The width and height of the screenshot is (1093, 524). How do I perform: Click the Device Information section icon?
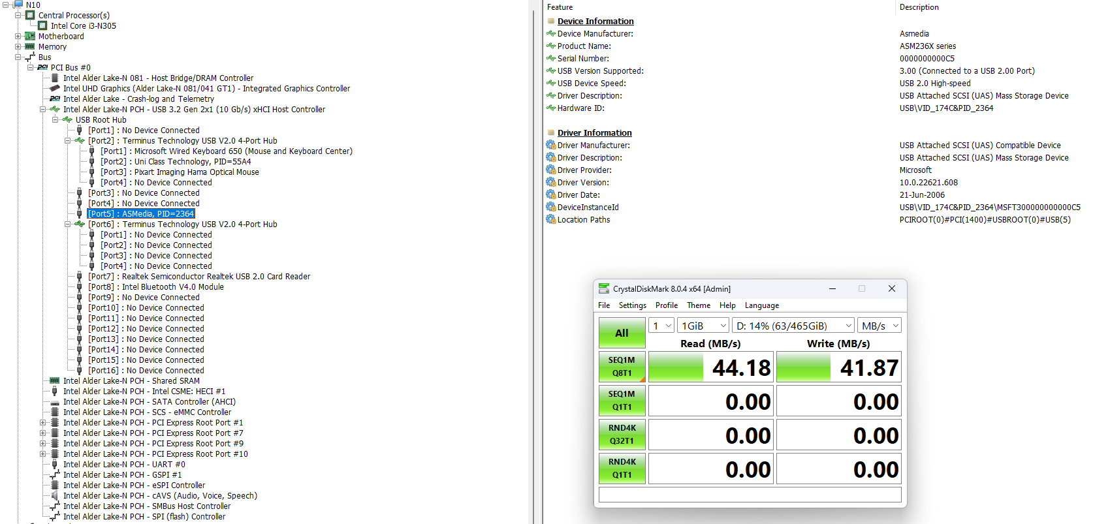551,22
